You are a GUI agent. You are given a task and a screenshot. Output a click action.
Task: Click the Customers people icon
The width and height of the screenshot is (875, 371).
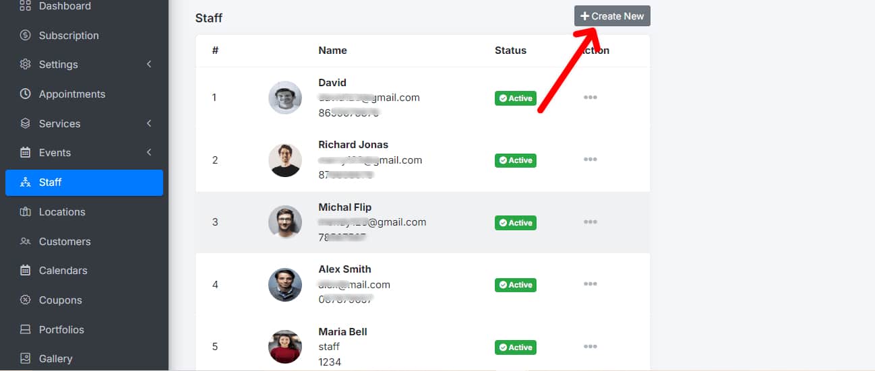tap(26, 241)
